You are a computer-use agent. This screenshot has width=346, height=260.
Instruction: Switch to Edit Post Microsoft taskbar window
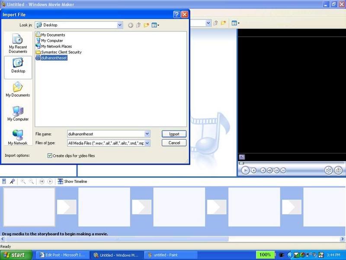62,255
